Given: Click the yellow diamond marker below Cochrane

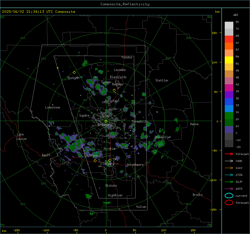Looking at the screenshot, I should [95, 161].
